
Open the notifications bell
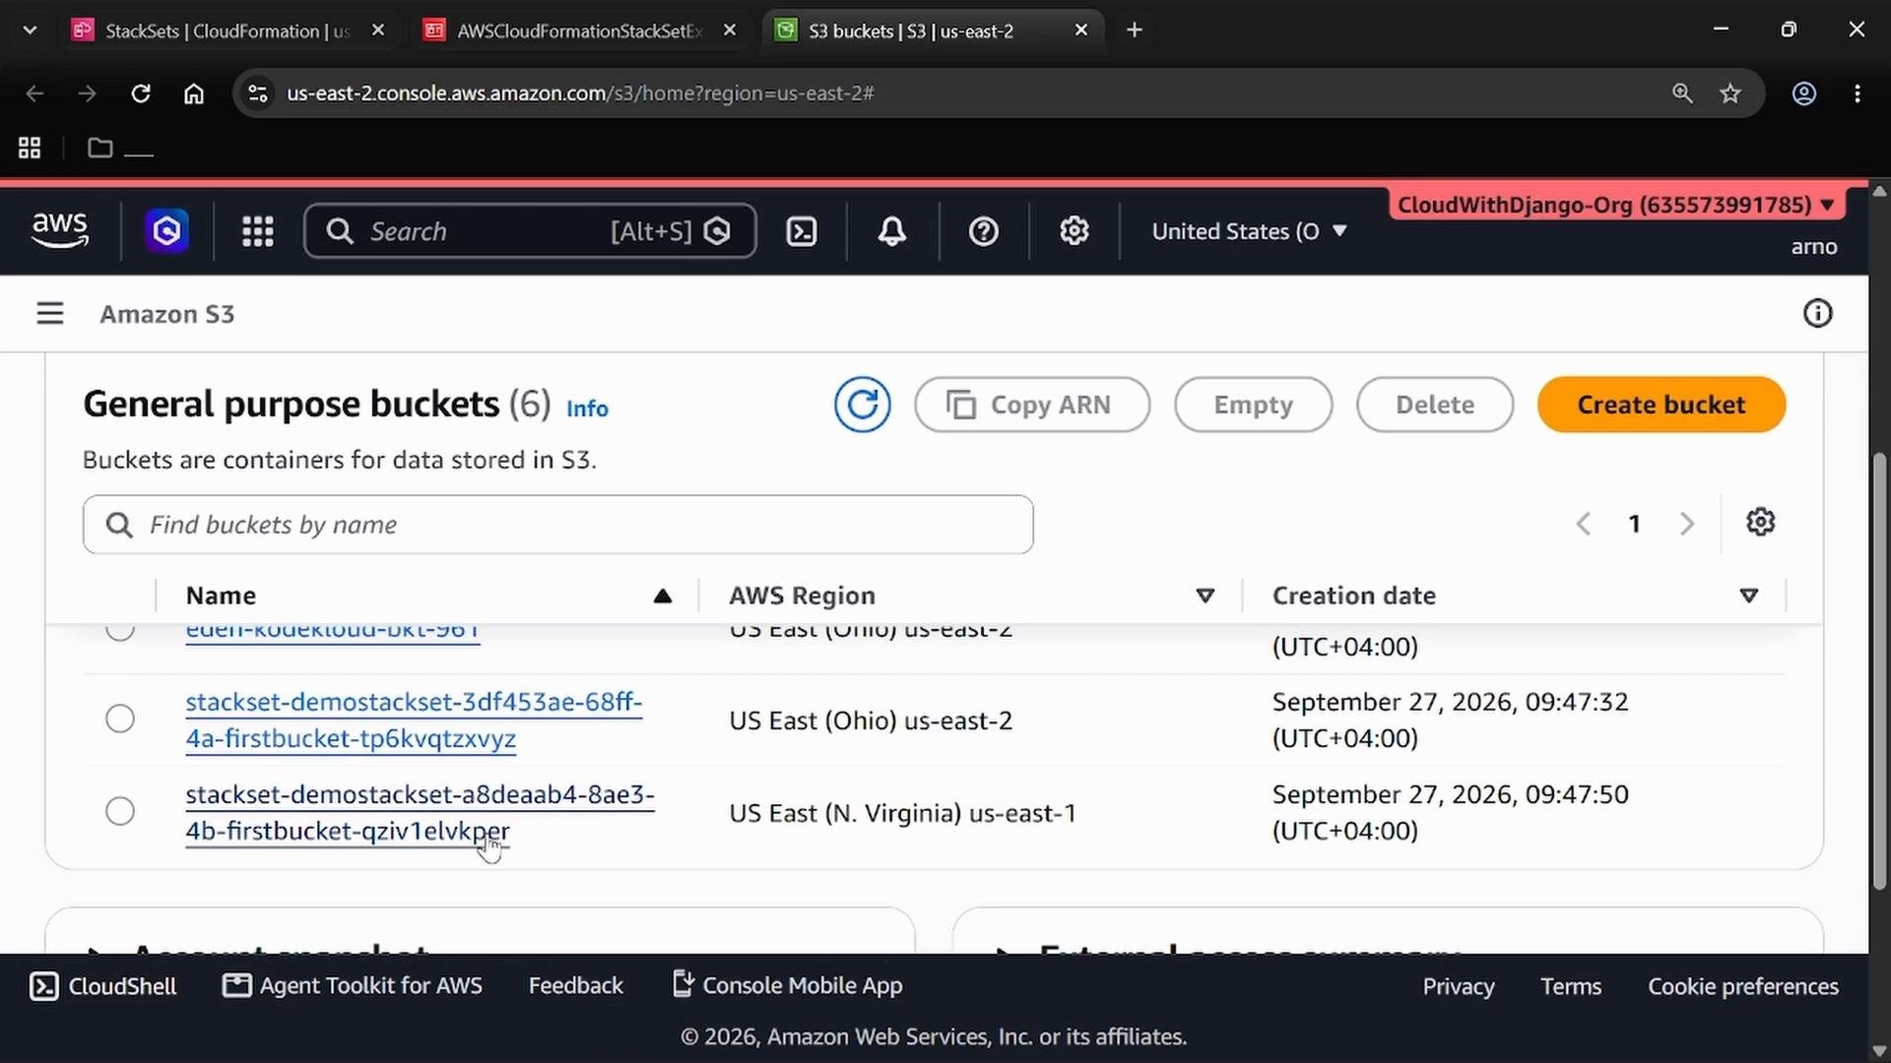[892, 231]
